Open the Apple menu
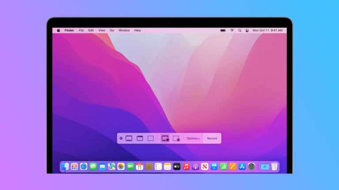 tap(58, 30)
